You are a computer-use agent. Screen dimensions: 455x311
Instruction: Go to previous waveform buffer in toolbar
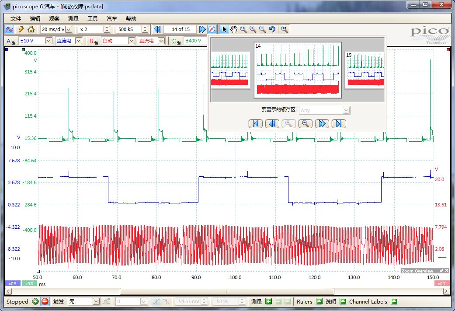157,29
